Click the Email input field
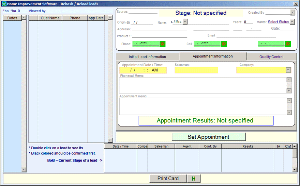 pyautogui.click(x=246, y=35)
